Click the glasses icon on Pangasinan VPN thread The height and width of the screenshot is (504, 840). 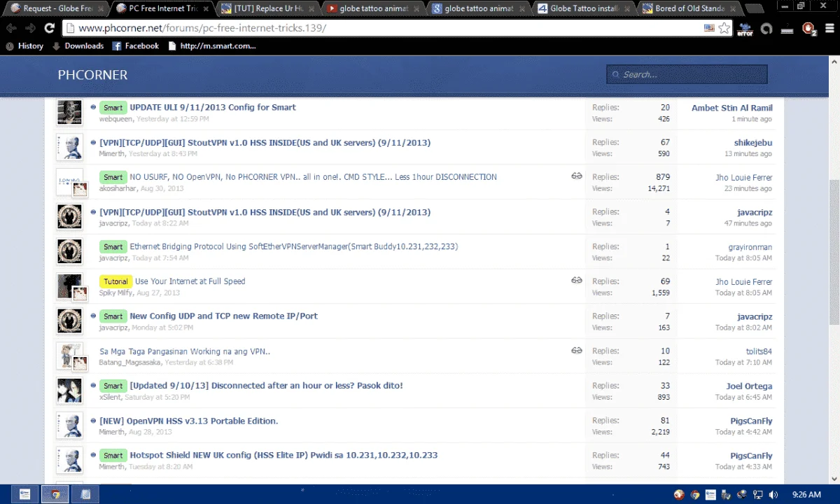click(577, 350)
